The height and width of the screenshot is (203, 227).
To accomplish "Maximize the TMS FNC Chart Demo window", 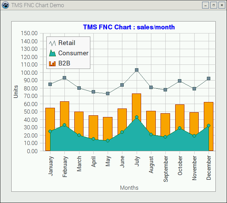I will coord(214,5).
